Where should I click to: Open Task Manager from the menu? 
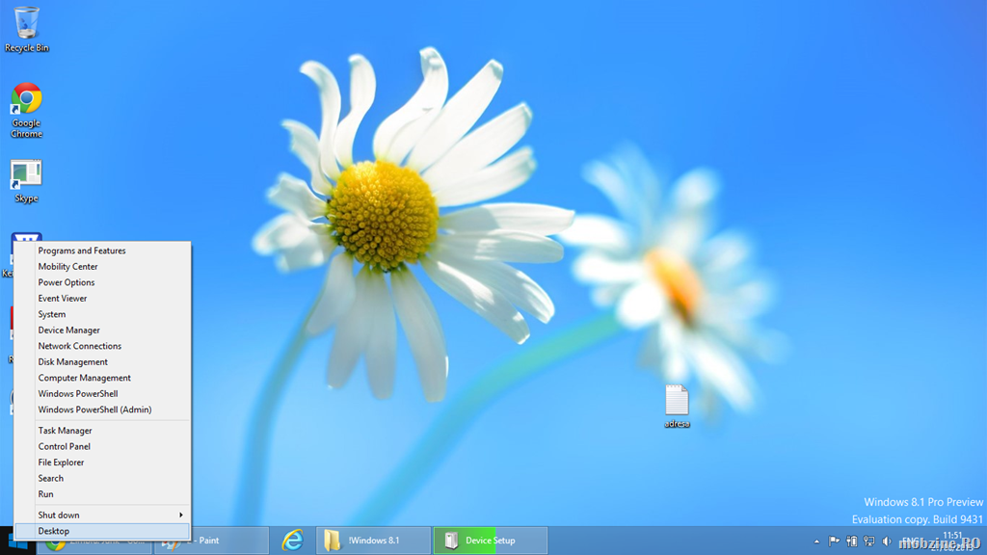102,431
